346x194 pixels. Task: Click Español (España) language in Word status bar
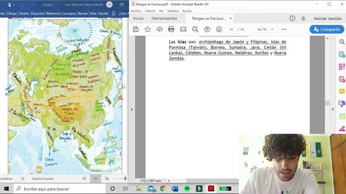pos(43,178)
